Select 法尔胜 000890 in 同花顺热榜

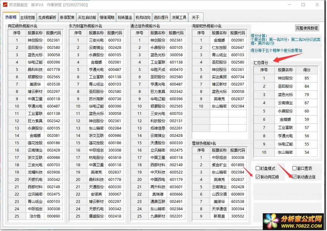point(35,216)
